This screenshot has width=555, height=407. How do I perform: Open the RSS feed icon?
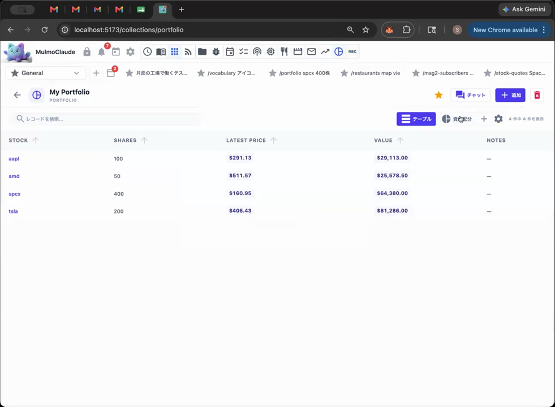[x=188, y=51]
